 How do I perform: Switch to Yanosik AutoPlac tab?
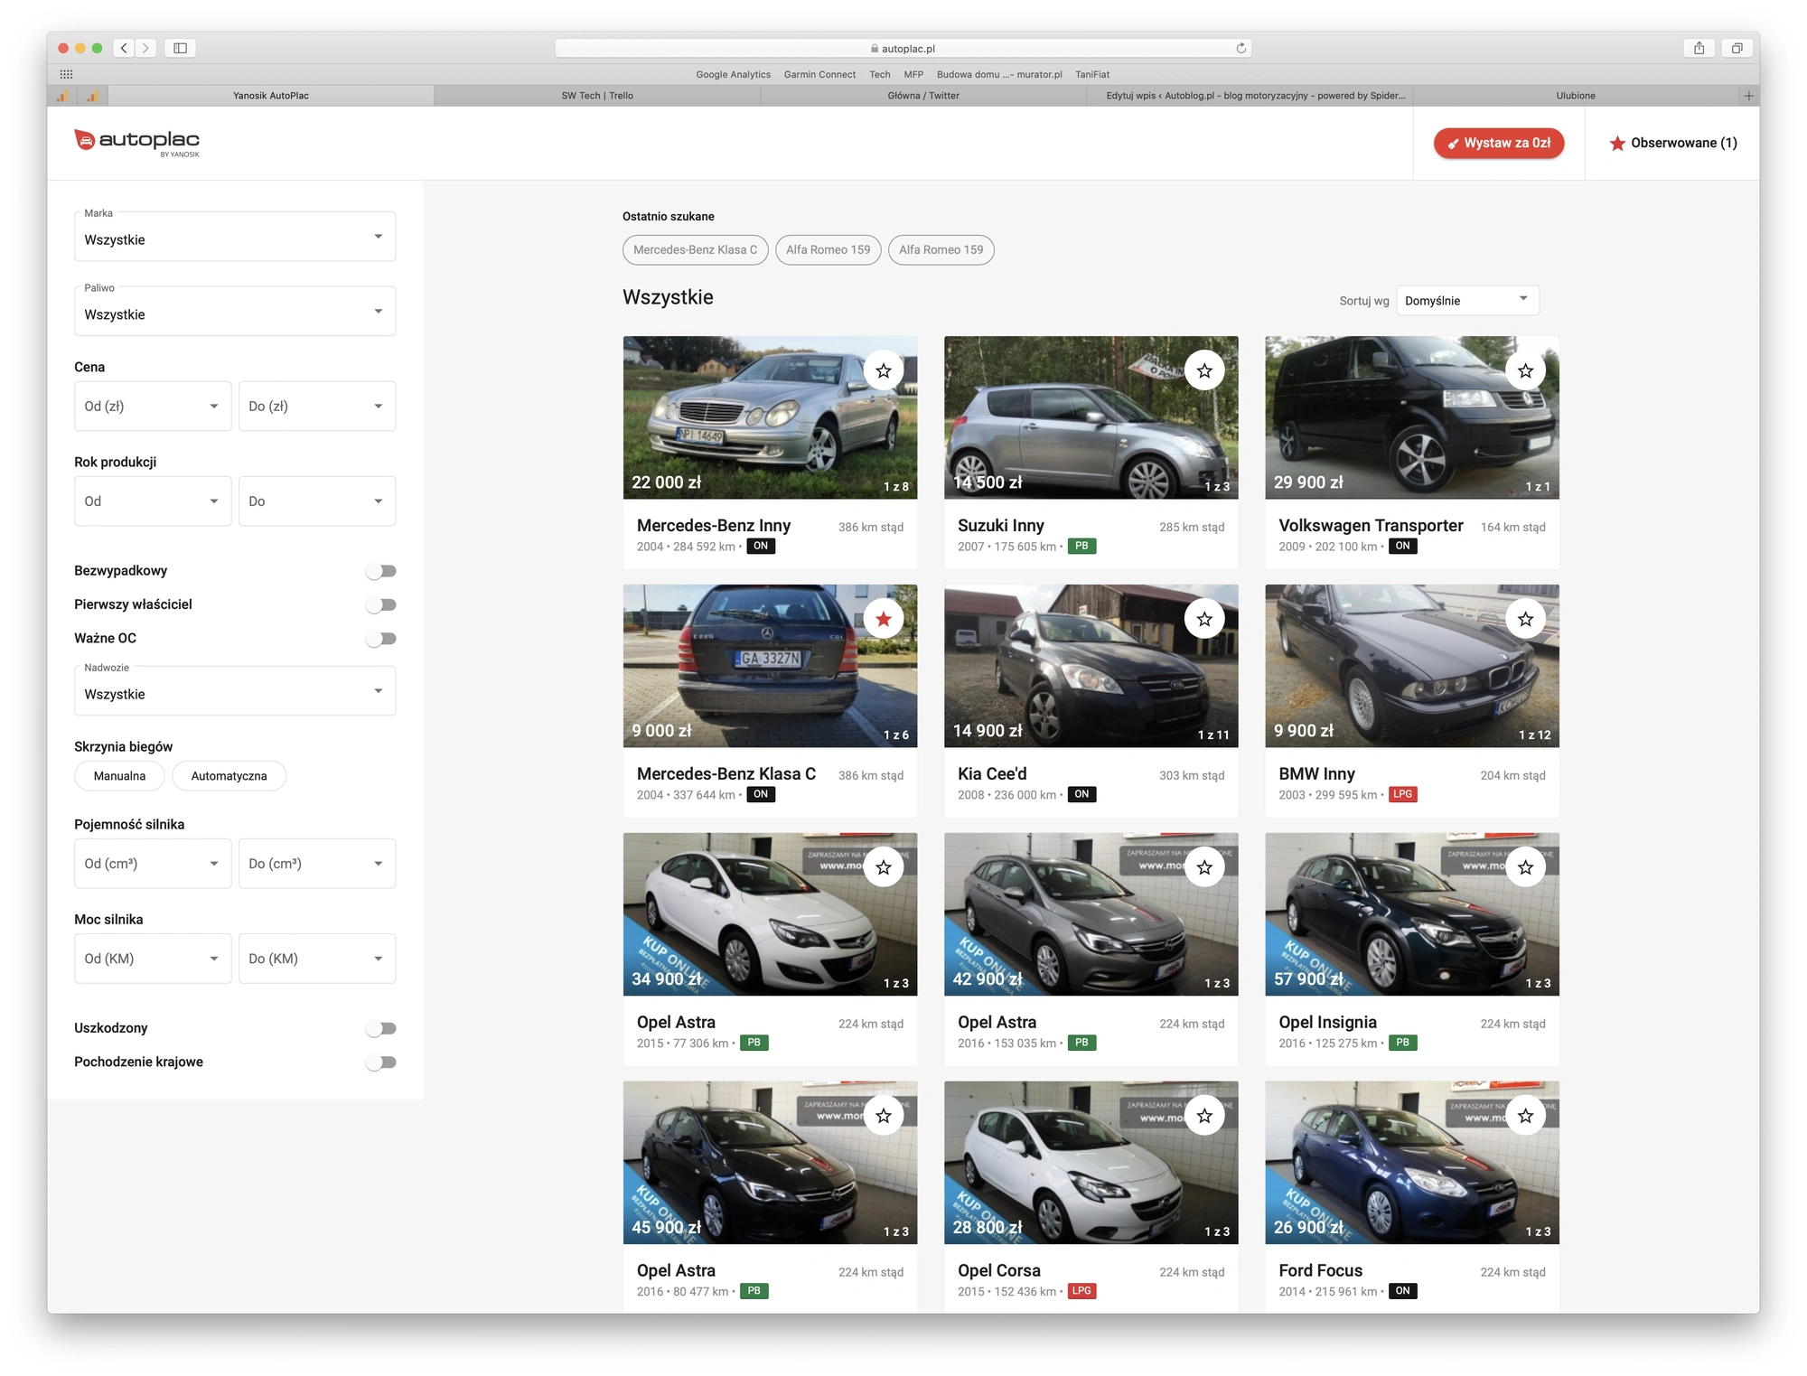271,96
